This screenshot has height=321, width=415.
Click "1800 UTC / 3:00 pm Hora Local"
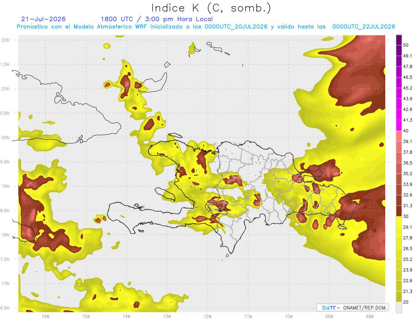point(157,19)
